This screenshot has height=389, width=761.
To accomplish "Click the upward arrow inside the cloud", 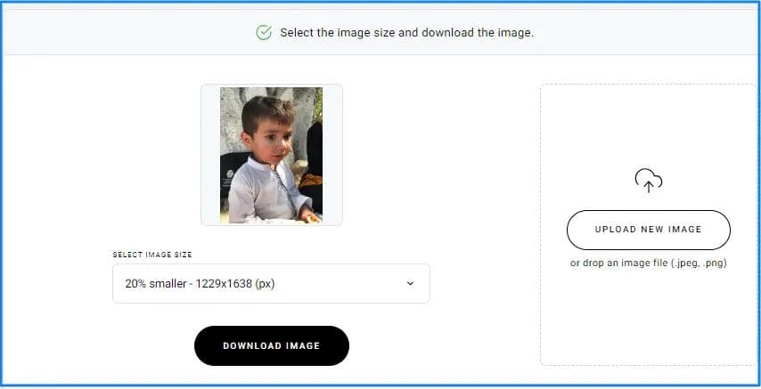I will pos(648,184).
